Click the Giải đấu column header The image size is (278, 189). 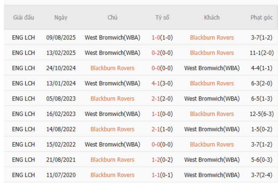[x=24, y=18]
